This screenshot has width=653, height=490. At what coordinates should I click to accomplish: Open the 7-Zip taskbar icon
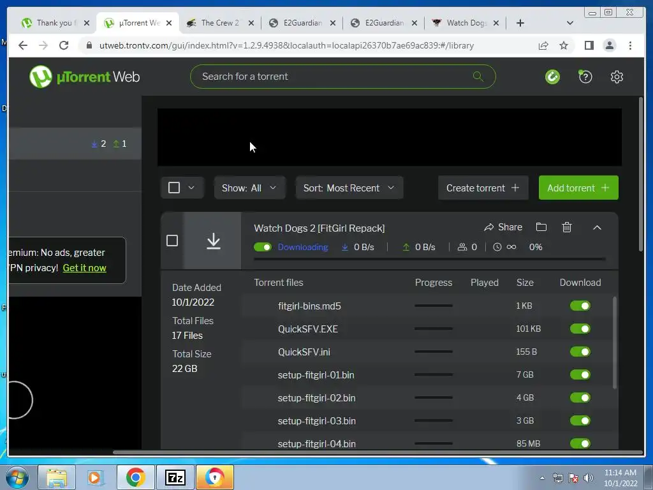tap(175, 477)
